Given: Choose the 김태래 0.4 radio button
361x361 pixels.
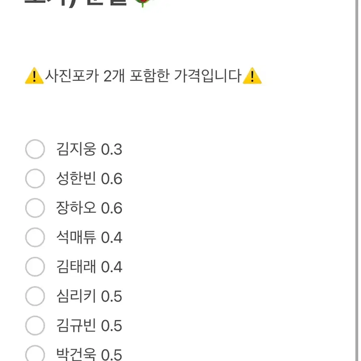Looking at the screenshot, I should pyautogui.click(x=35, y=266).
